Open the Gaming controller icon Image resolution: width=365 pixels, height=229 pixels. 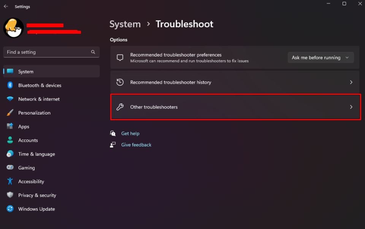(10, 168)
